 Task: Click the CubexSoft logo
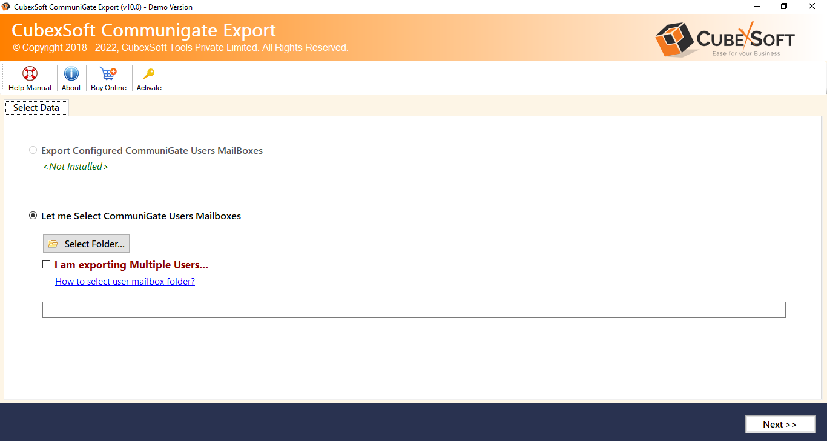[x=724, y=38]
